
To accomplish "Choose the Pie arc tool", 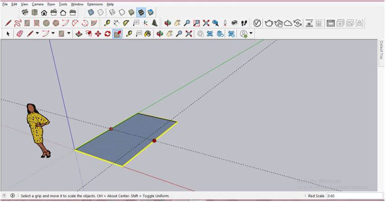I will (94, 23).
